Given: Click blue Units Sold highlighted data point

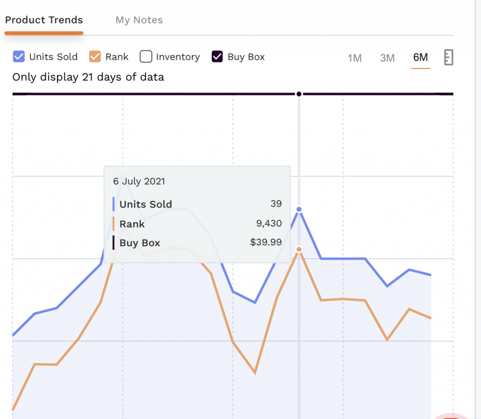Looking at the screenshot, I should click(299, 209).
